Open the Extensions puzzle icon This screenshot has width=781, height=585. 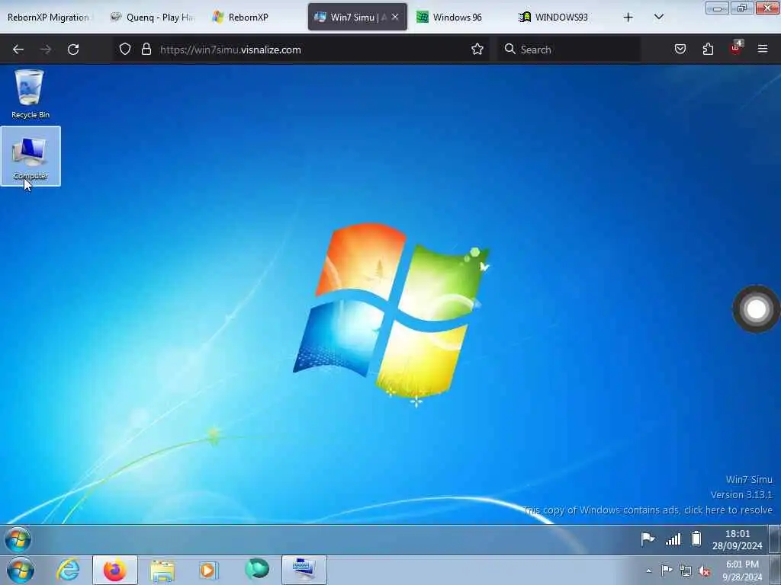708,50
